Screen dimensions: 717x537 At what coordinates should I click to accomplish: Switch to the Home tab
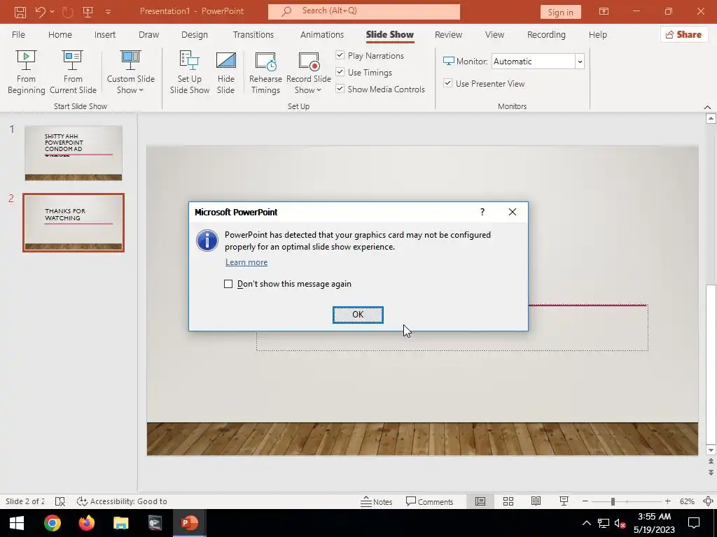[60, 35]
